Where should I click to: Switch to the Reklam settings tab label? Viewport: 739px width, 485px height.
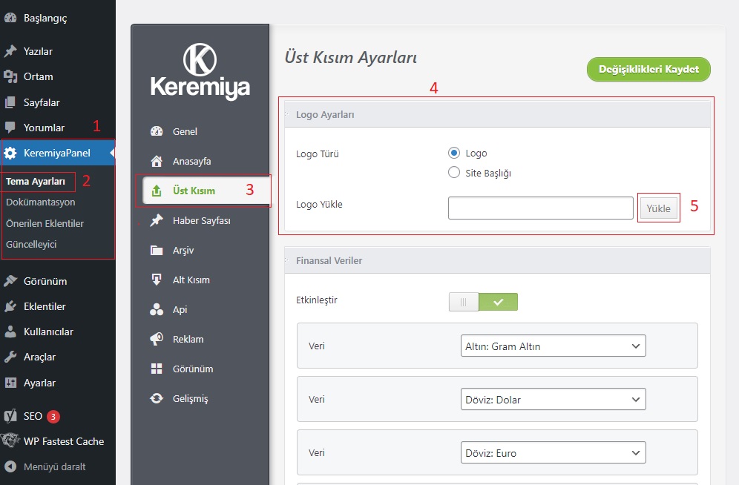pyautogui.click(x=188, y=339)
